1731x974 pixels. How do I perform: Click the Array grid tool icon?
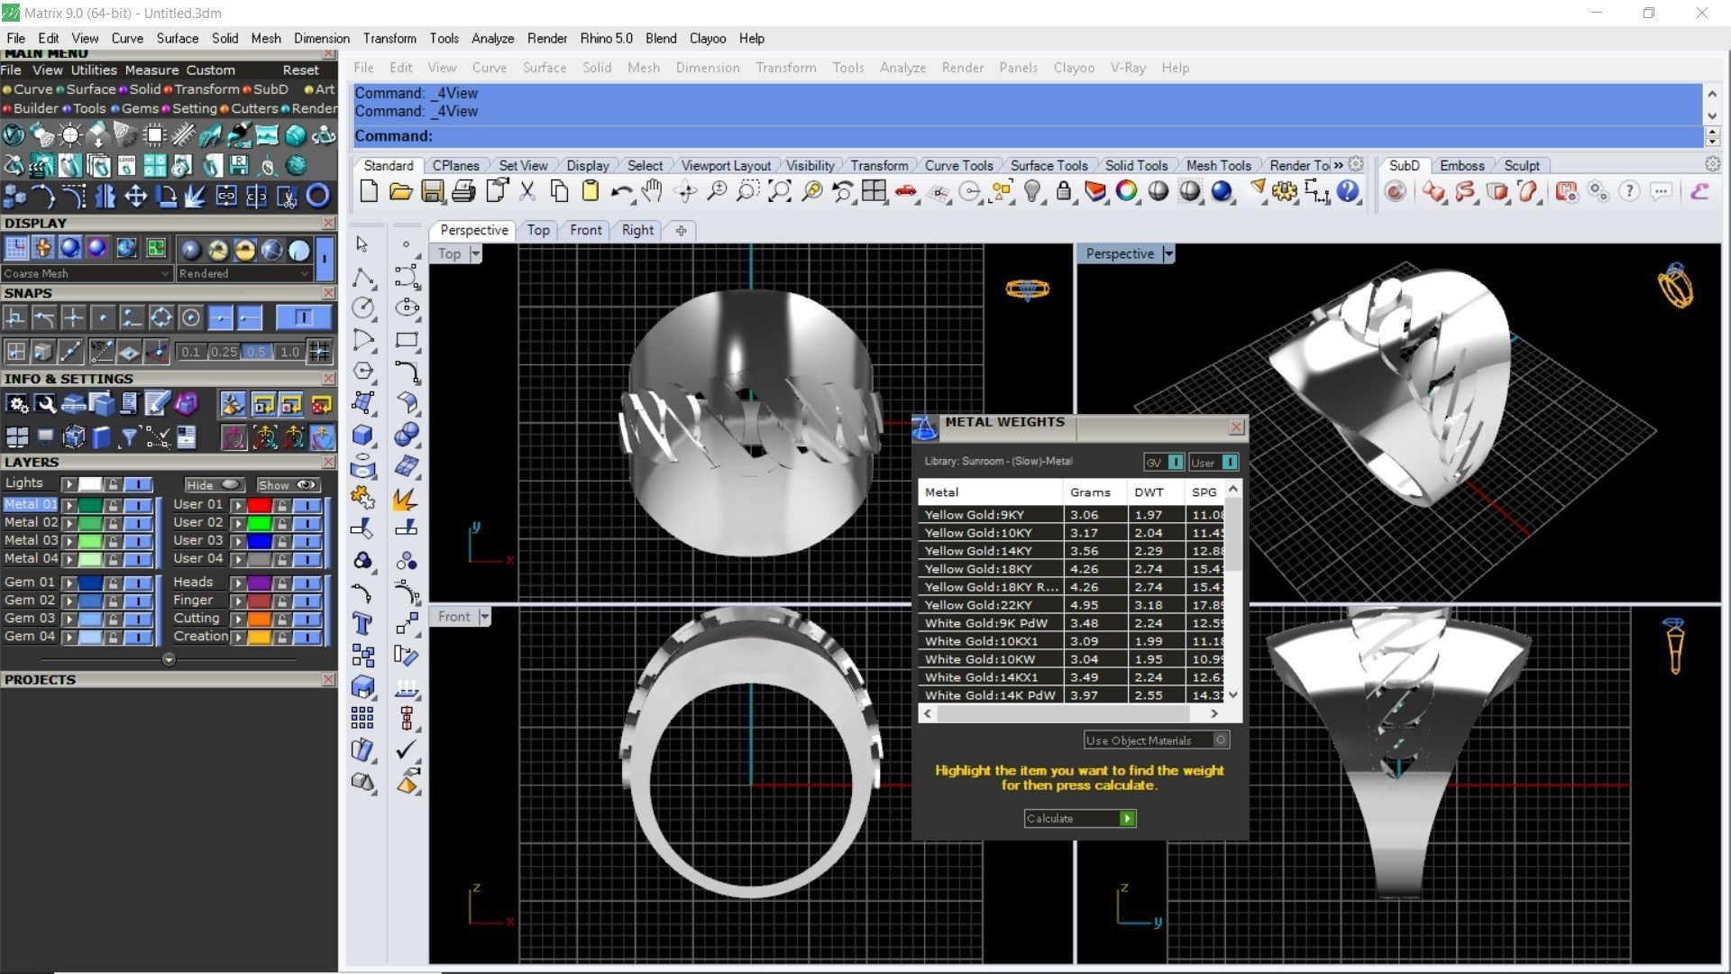362,718
